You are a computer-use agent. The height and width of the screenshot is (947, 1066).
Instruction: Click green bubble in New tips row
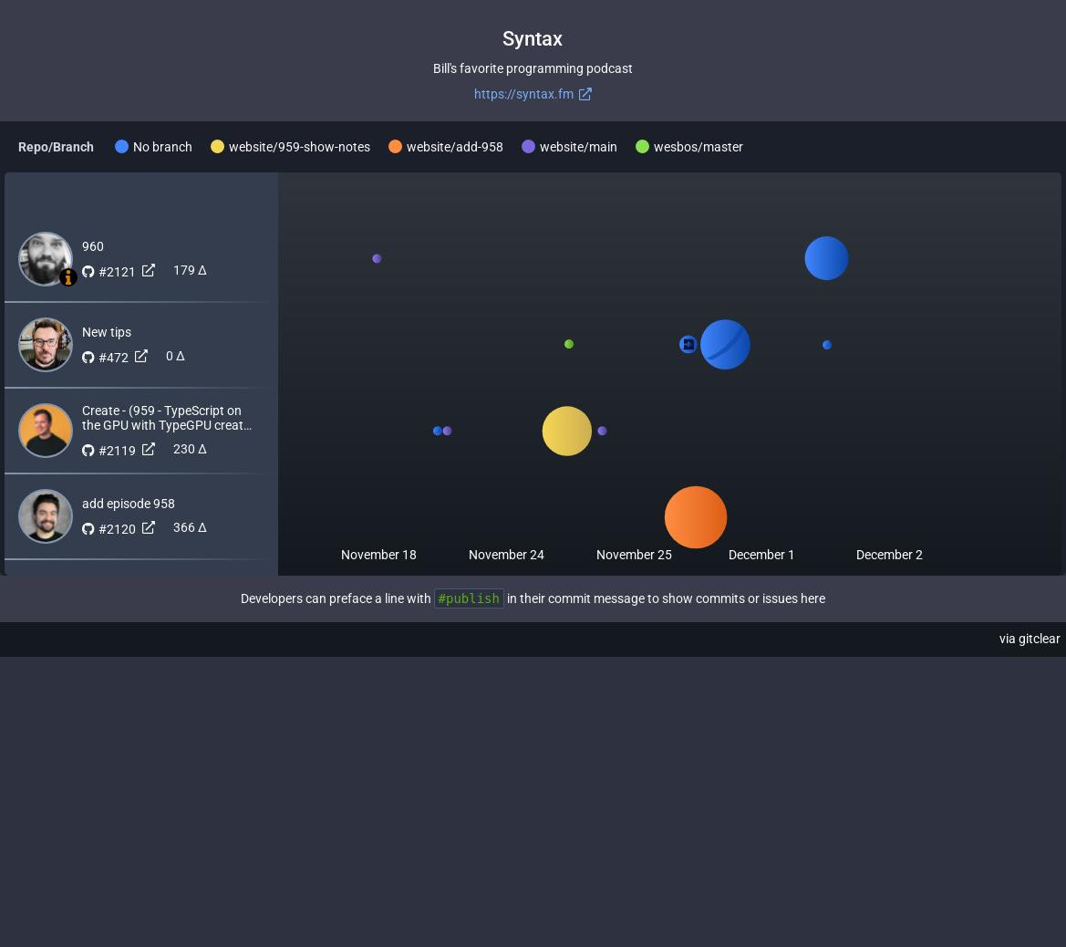tap(569, 344)
